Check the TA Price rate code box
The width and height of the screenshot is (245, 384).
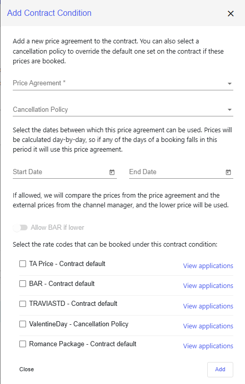[x=23, y=264]
